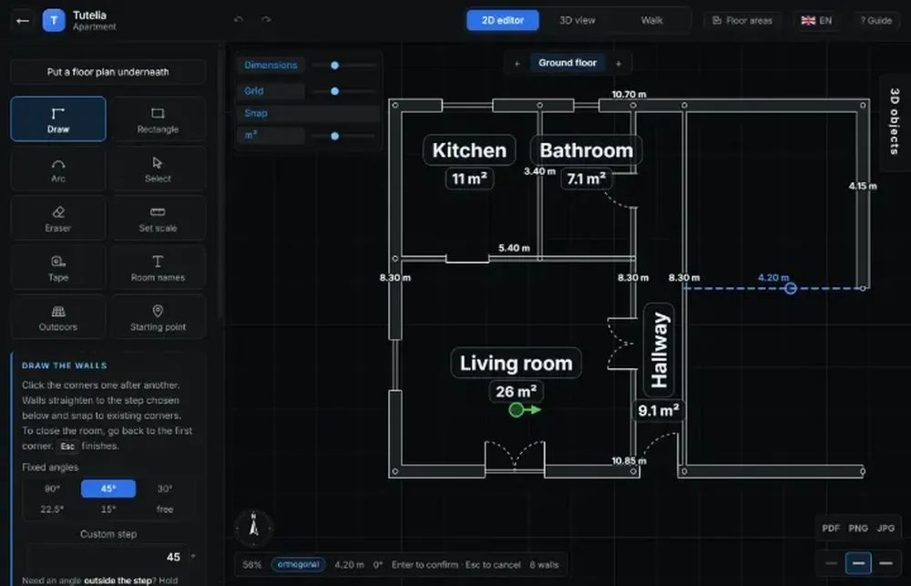Undo the last action

click(239, 20)
